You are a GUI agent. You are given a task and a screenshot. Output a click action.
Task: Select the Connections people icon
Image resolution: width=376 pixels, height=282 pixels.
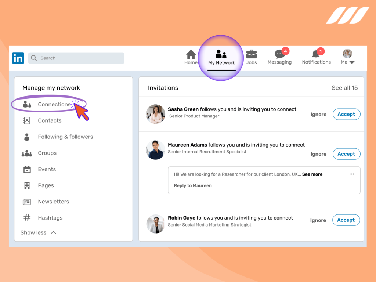(x=26, y=104)
